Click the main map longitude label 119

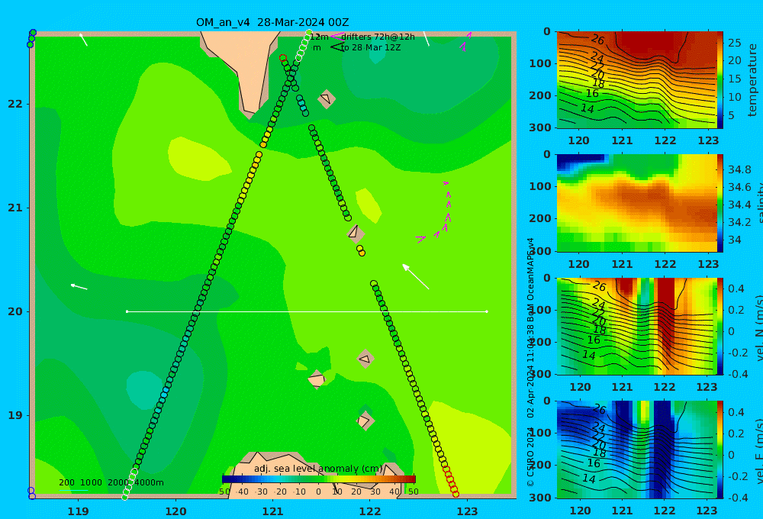pos(79,511)
